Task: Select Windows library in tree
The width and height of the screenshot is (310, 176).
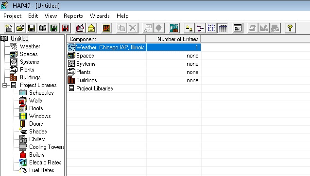Action: (40, 116)
